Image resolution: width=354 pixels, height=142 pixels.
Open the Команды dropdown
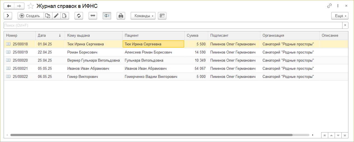click(143, 16)
